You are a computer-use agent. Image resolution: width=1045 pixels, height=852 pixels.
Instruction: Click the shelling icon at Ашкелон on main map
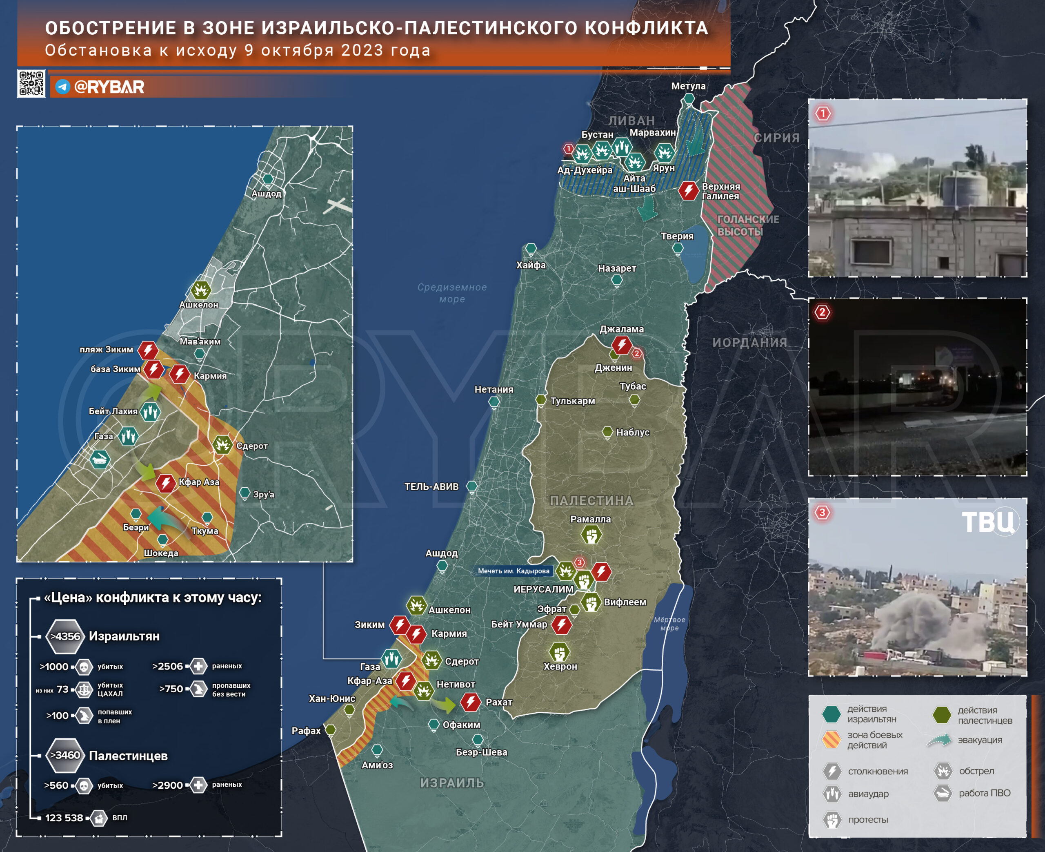pos(416,606)
